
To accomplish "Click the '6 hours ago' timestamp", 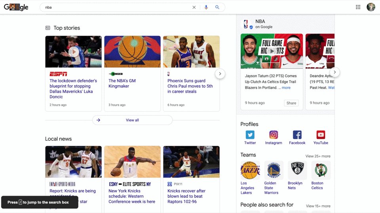I will (x=176, y=105).
